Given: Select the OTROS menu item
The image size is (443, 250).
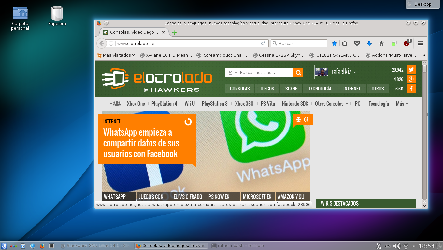Looking at the screenshot, I should click(x=378, y=89).
